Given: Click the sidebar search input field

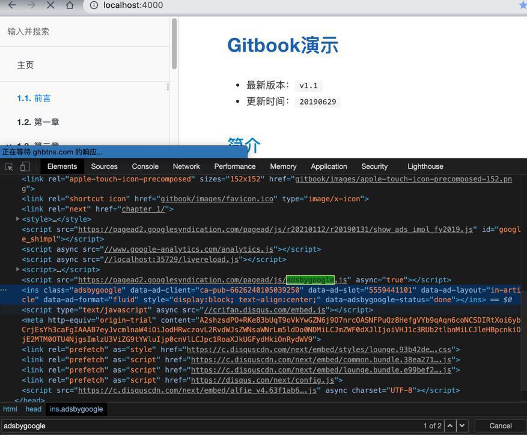Looking at the screenshot, I should point(85,32).
